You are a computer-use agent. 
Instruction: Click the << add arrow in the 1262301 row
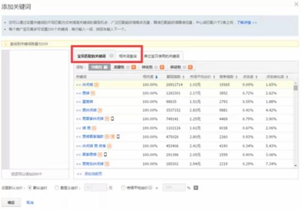click(x=79, y=93)
